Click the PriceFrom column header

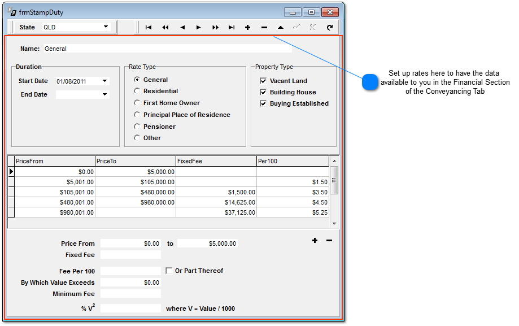(x=55, y=161)
